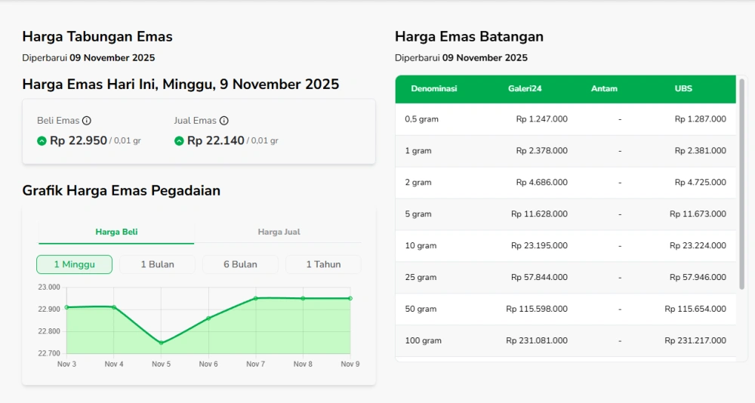Click the Grafik Harga Emas Pegadaian heading

point(122,191)
